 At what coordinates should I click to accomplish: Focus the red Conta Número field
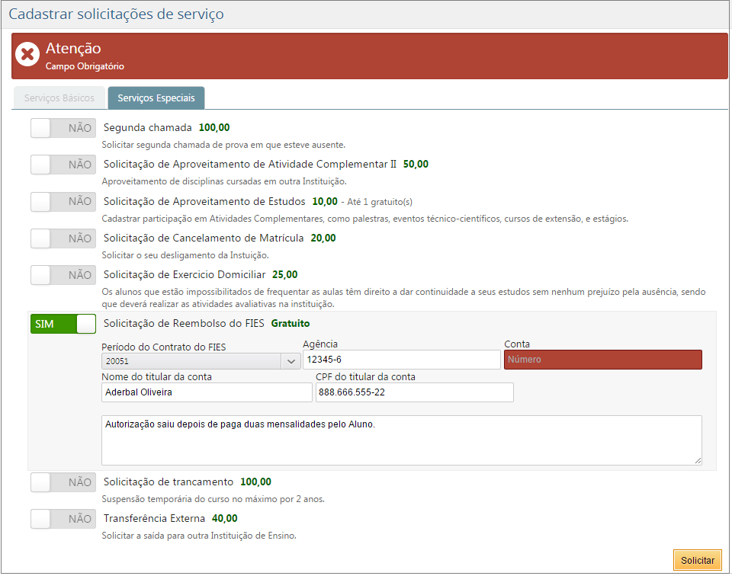[x=602, y=360]
